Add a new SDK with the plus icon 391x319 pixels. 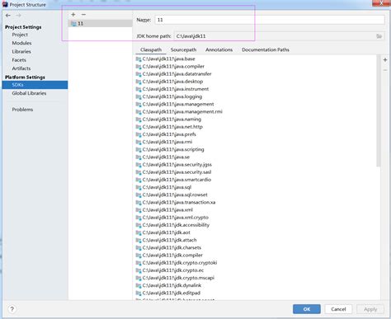click(73, 14)
